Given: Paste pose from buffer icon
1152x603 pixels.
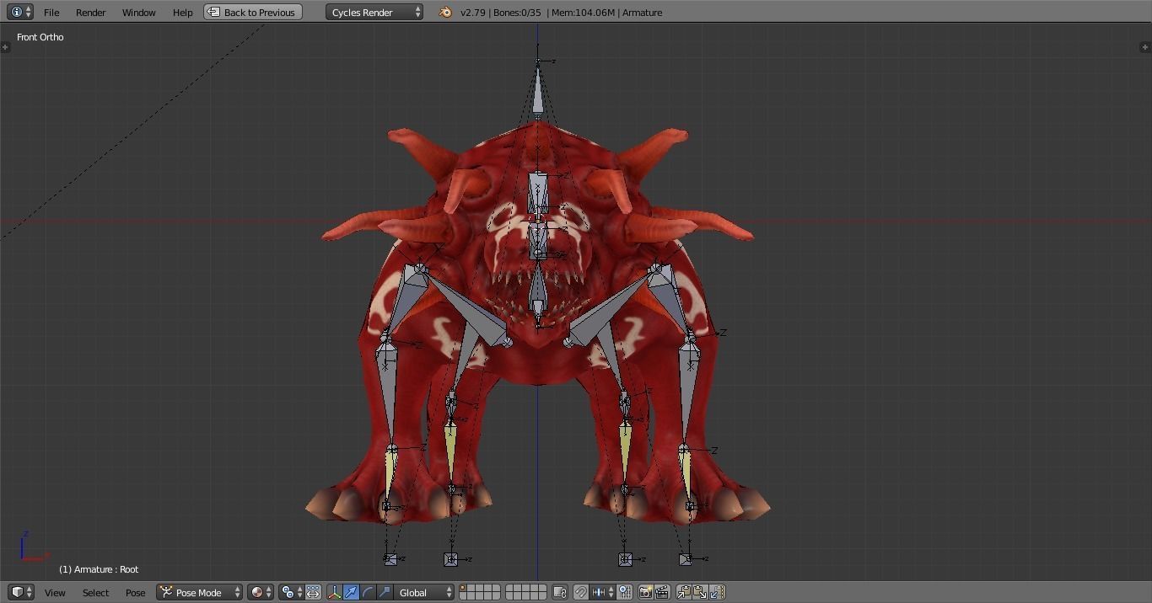Looking at the screenshot, I should [x=700, y=592].
